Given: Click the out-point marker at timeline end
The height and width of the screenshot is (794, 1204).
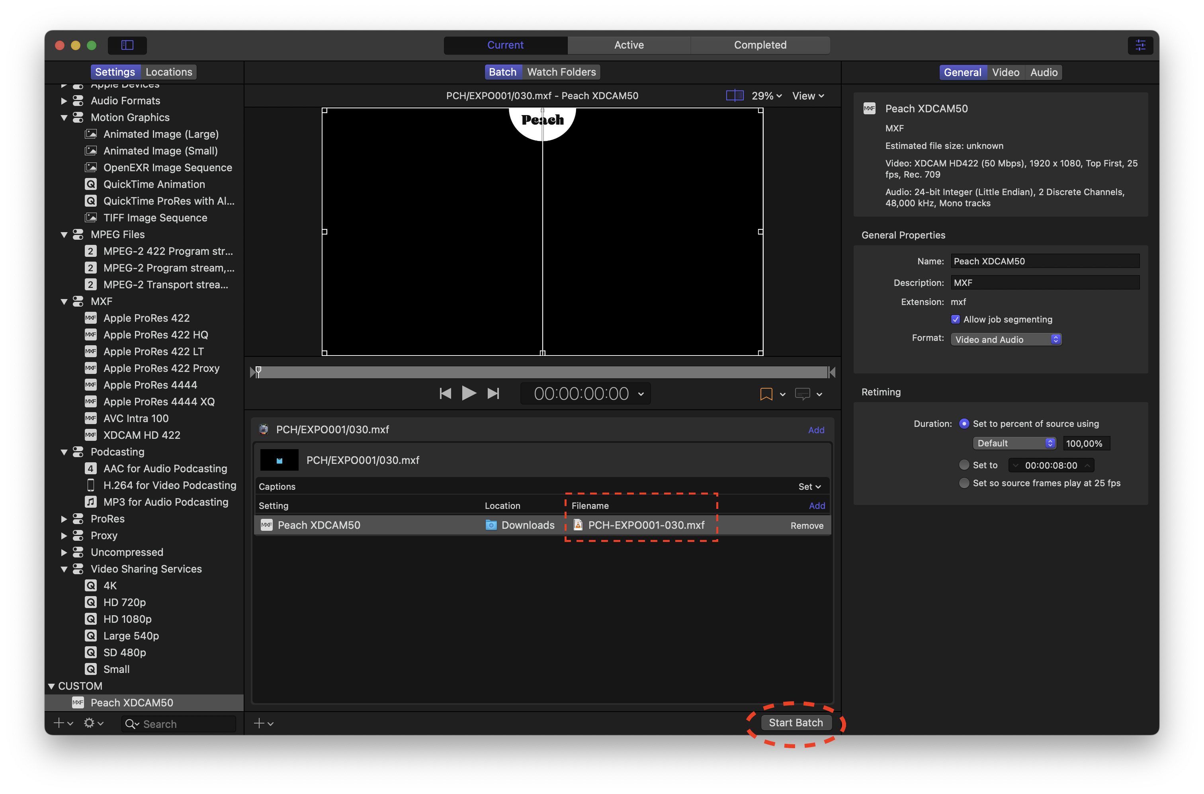Looking at the screenshot, I should point(831,372).
